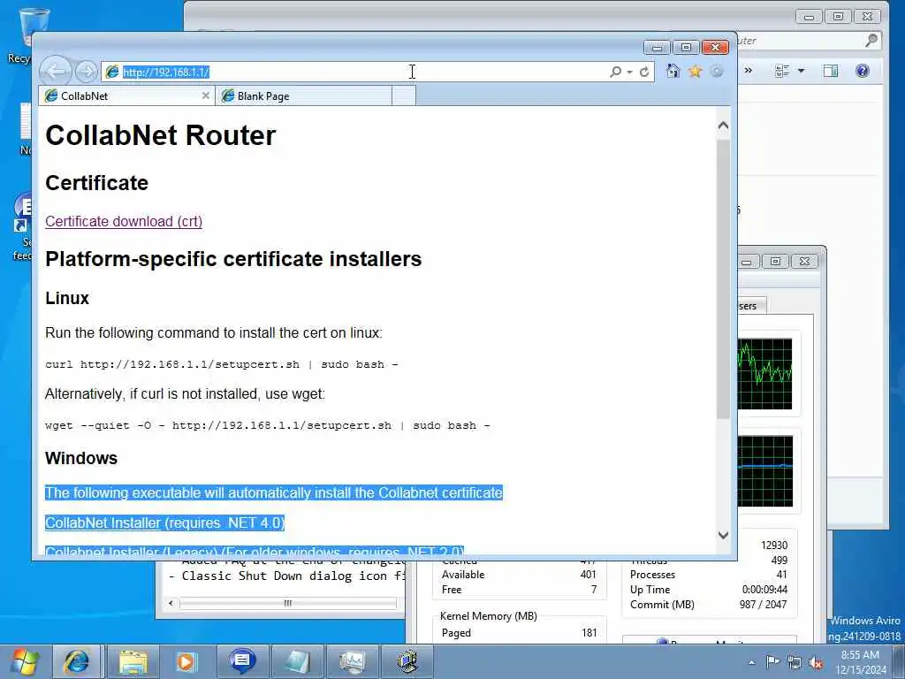Click the wget setupcert.sh command text

267,425
